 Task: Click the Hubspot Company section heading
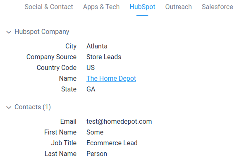42,32
